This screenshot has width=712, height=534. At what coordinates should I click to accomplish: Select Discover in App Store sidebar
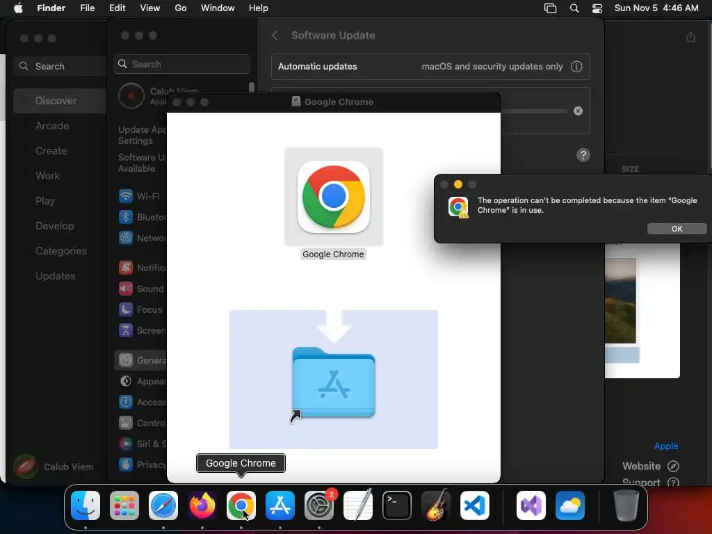[60, 101]
